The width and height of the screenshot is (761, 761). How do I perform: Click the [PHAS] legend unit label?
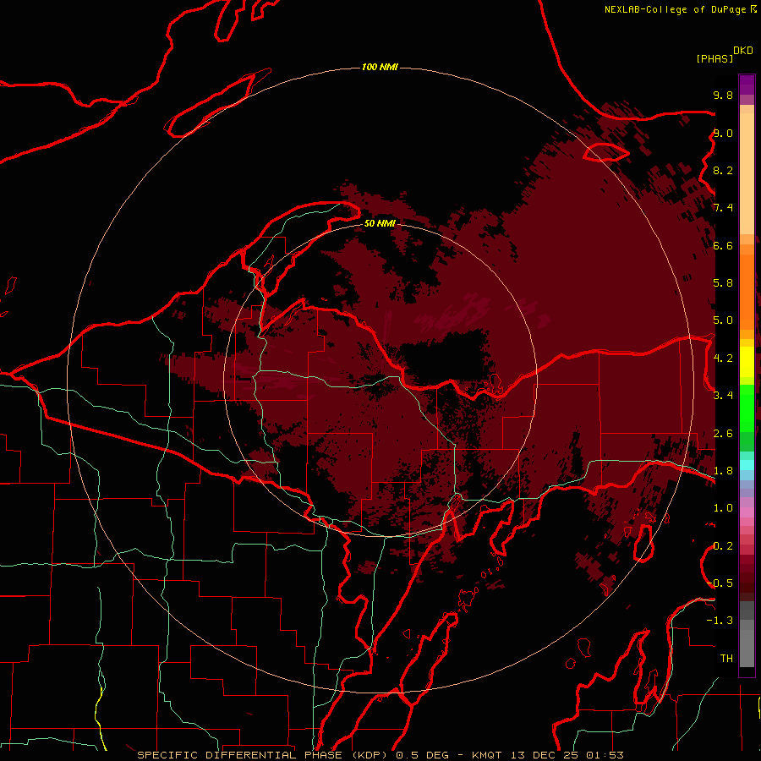click(714, 58)
